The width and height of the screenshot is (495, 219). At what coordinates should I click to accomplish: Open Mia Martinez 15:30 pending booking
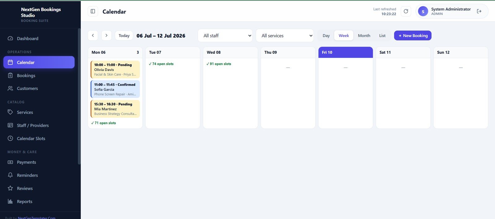(x=115, y=109)
